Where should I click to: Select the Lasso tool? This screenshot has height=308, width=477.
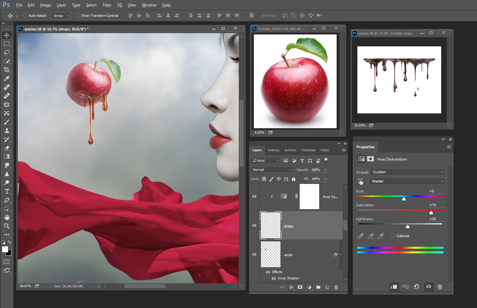7,52
